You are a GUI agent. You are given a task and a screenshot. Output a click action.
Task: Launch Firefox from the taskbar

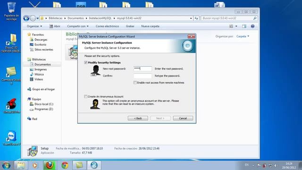[x=50, y=165]
